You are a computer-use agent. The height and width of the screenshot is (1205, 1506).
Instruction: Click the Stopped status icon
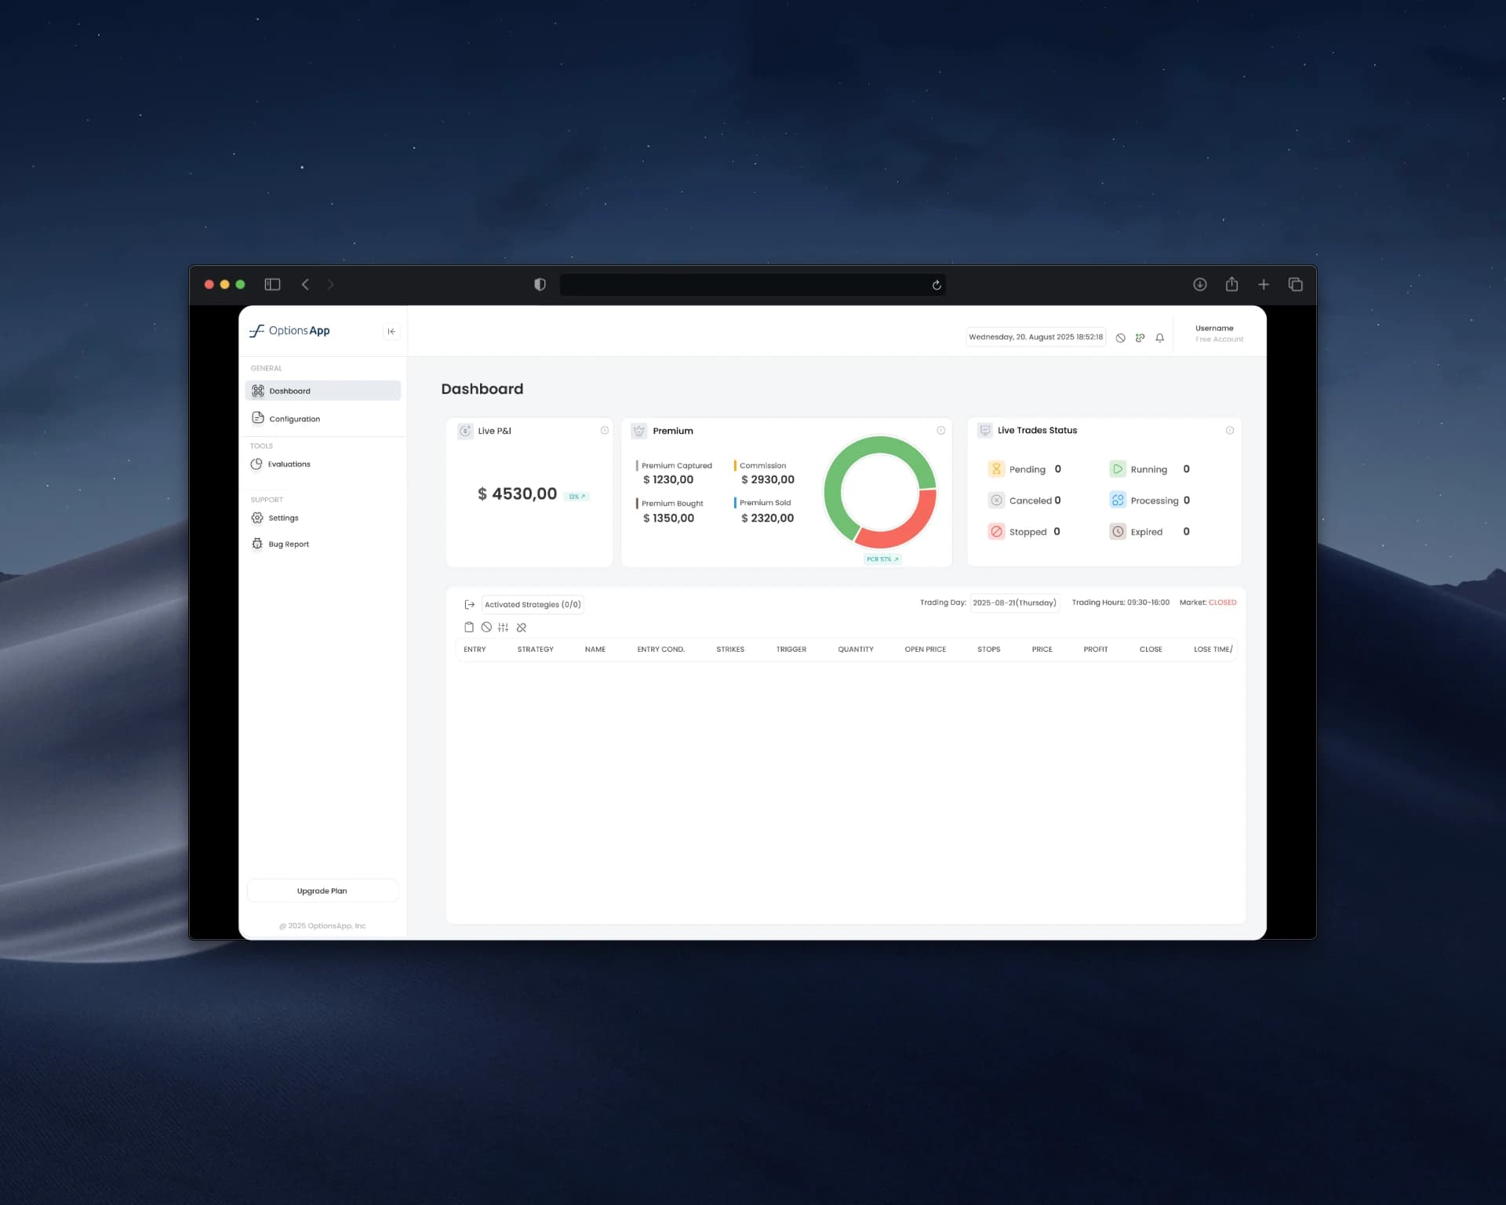[996, 531]
